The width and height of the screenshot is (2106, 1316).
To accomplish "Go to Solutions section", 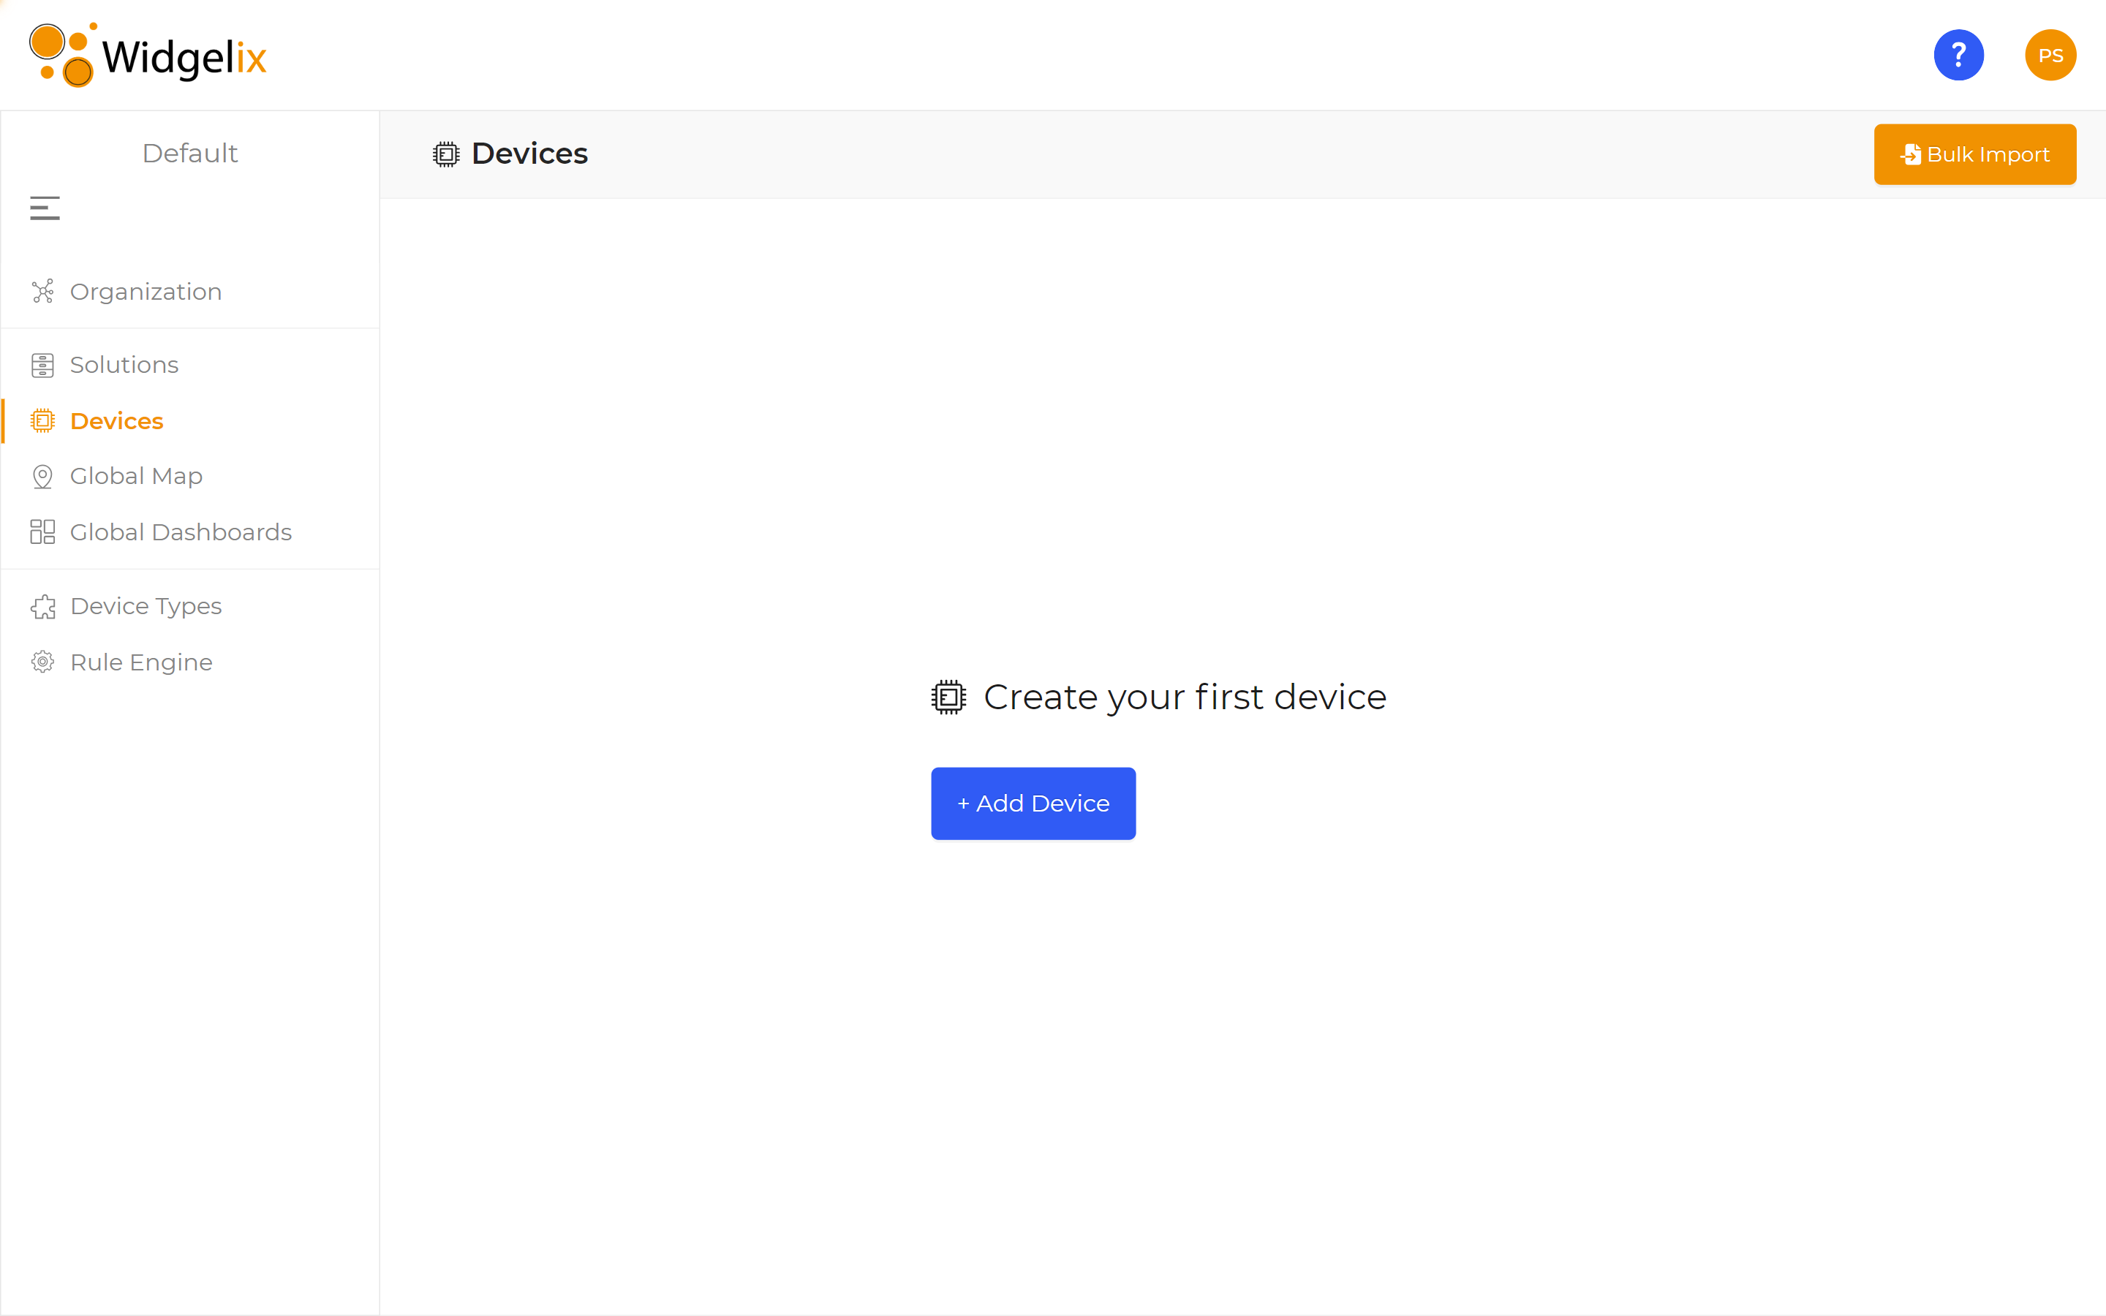I will tap(124, 365).
